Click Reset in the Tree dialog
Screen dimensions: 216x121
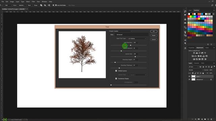154,35
